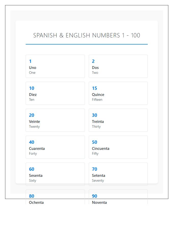Screen dimensions: 178x229
Task: Select the number 1 card number
Action: click(x=30, y=61)
